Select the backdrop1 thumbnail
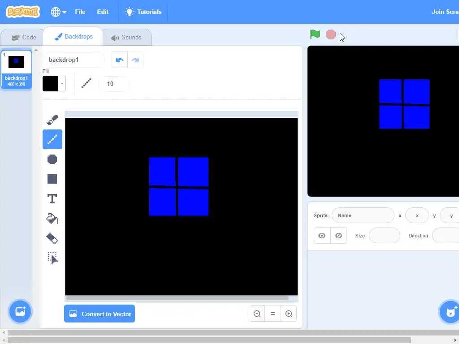459x344 pixels. pos(17,69)
